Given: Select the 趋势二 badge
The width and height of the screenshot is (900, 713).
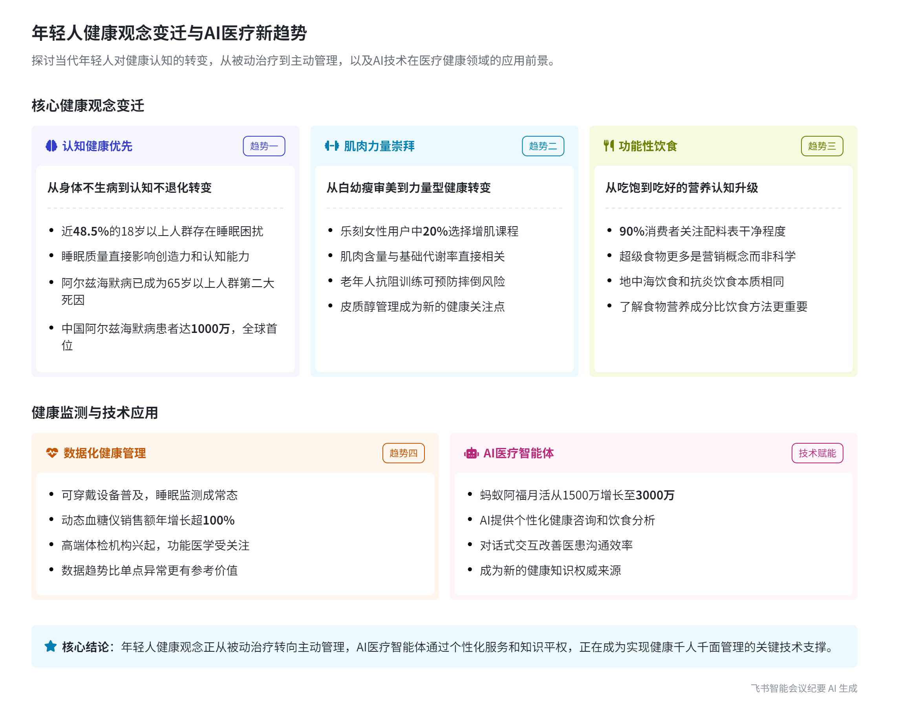Looking at the screenshot, I should (x=543, y=146).
